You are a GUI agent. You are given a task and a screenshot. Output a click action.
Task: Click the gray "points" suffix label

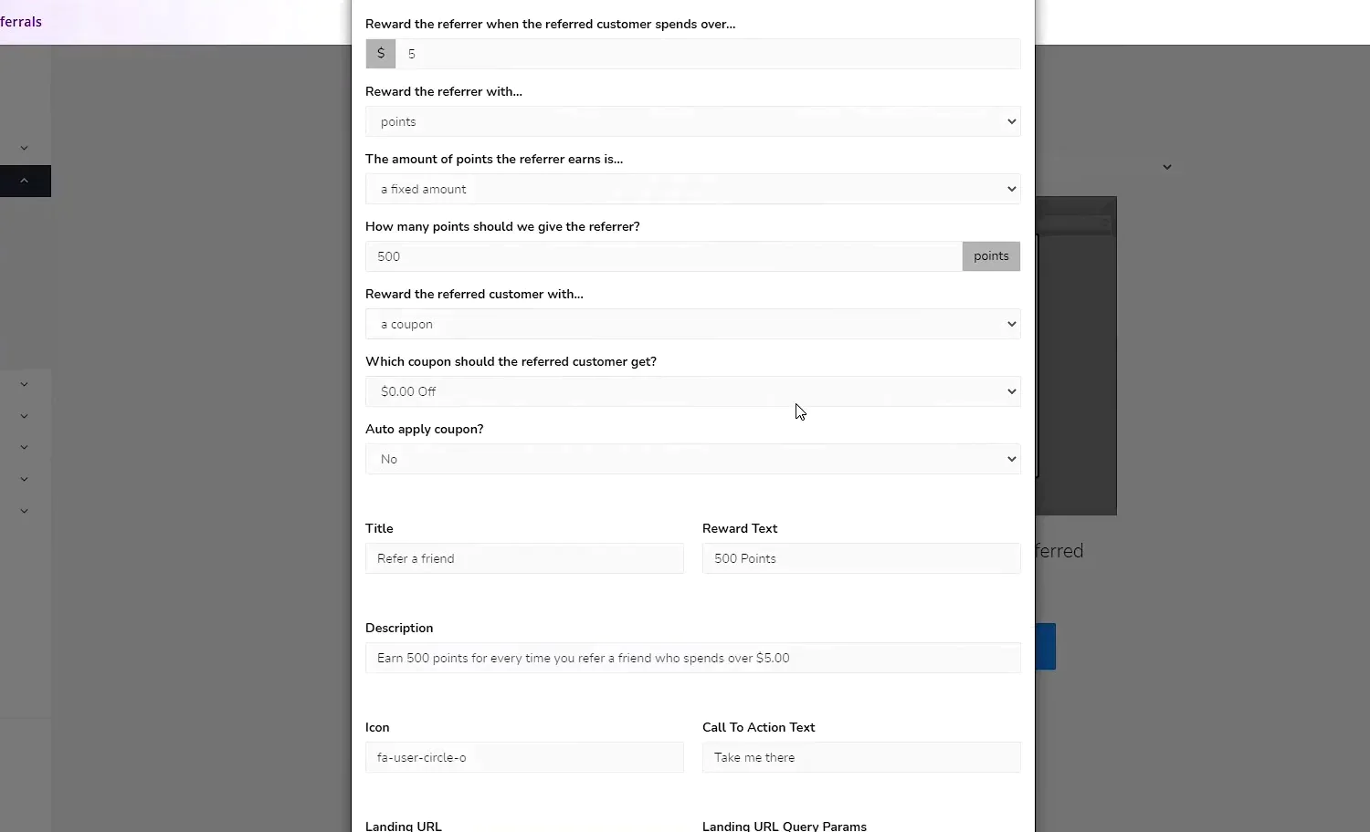991,256
